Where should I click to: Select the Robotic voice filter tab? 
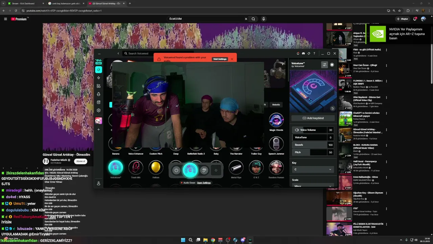coord(276,105)
